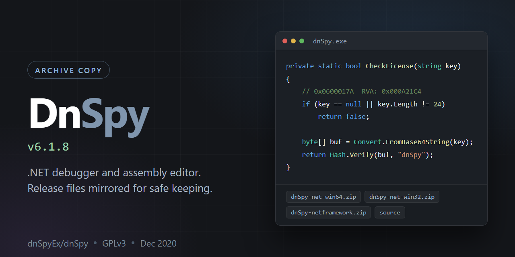Click the yellow minimize dot
The image size is (515, 257).
click(x=293, y=41)
